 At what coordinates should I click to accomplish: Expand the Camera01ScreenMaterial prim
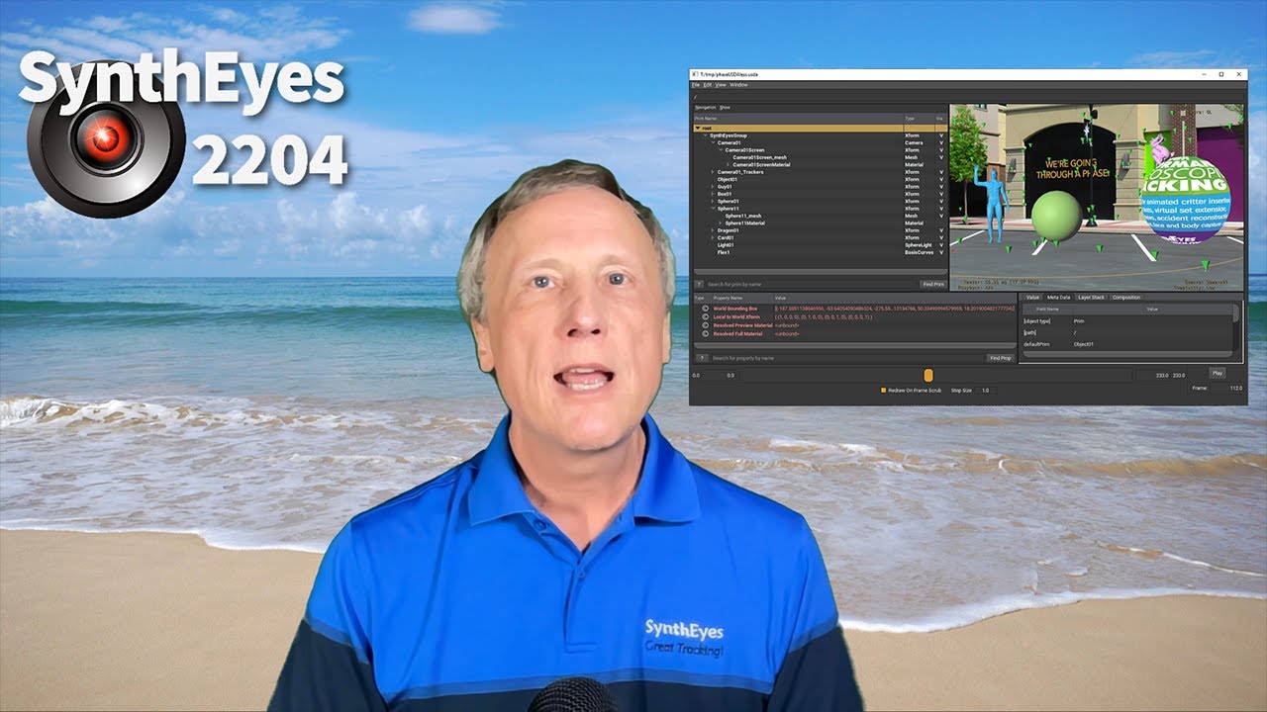coord(729,165)
